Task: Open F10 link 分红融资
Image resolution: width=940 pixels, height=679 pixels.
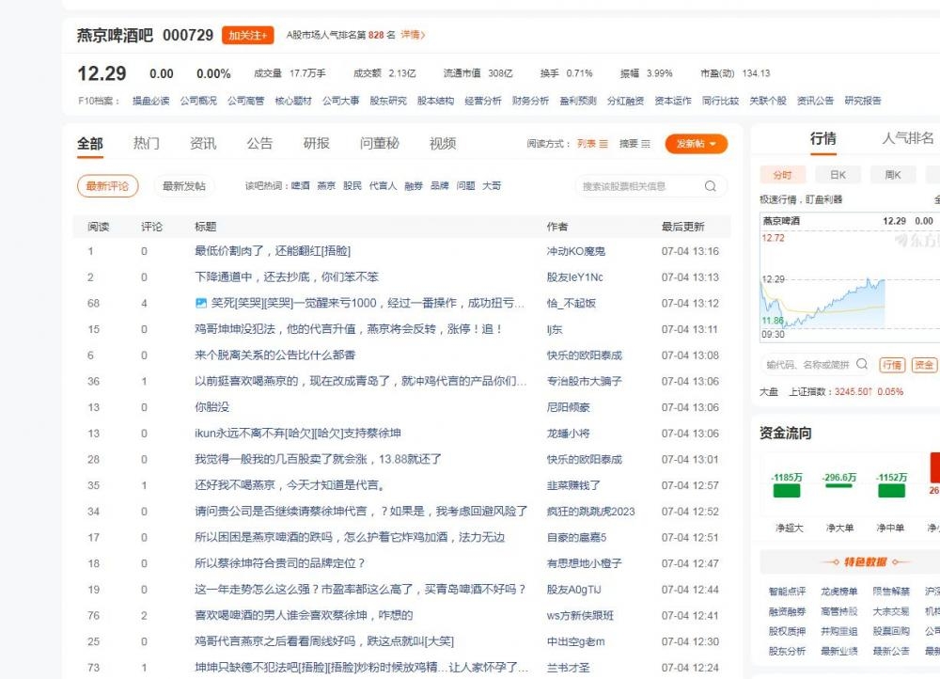Action: tap(625, 101)
